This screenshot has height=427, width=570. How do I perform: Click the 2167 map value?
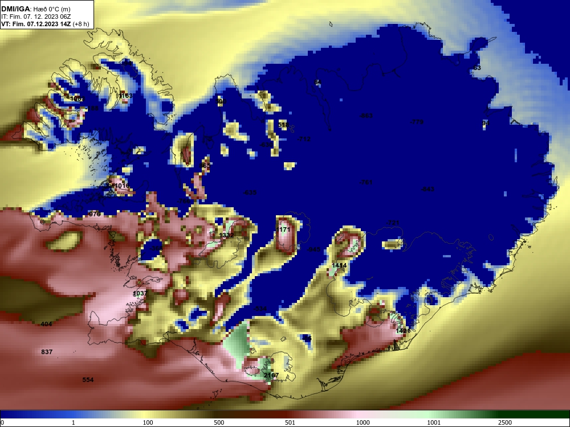(271, 375)
